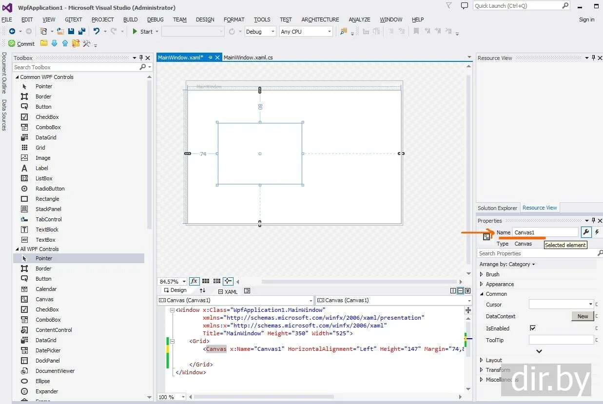Click the Redo arrow icon
This screenshot has width=603, height=404.
tap(114, 31)
